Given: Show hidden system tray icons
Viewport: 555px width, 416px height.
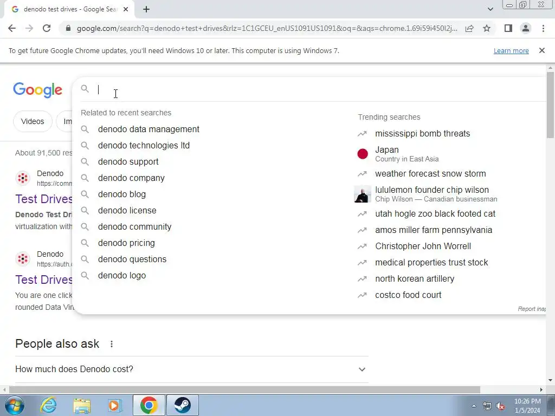Looking at the screenshot, I should click(474, 406).
